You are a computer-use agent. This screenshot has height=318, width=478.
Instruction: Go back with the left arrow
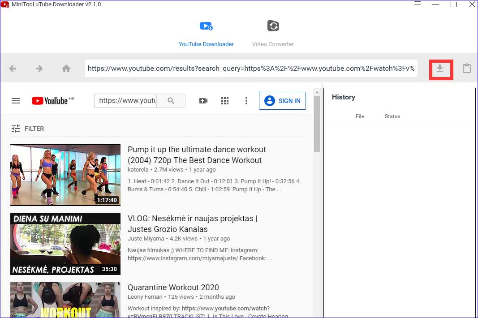click(x=13, y=68)
